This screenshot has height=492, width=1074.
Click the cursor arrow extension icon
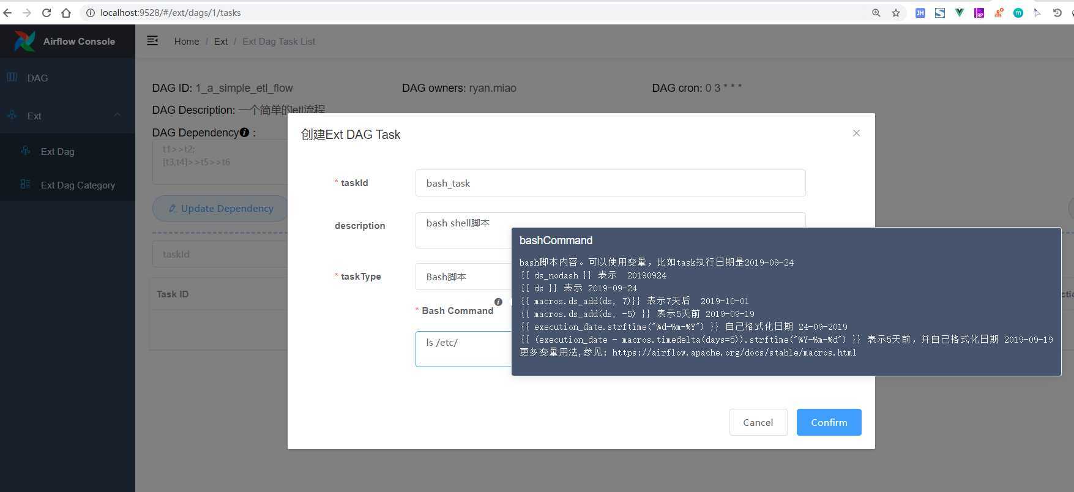click(1037, 13)
